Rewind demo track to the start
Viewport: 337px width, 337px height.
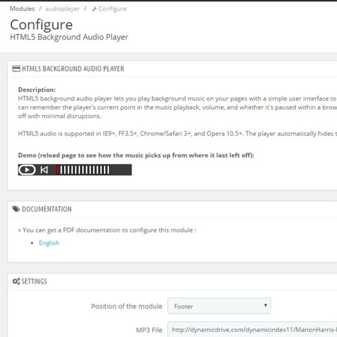(x=44, y=170)
